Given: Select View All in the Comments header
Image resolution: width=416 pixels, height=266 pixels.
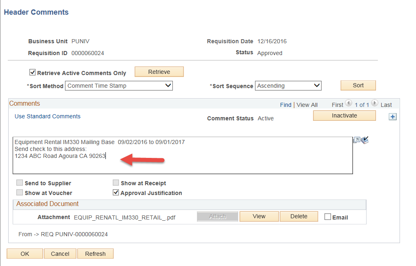Looking at the screenshot, I should (307, 105).
